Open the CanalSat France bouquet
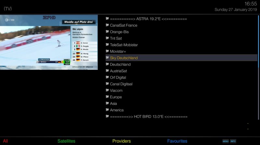Screen dimensions: 260x145 181,25
